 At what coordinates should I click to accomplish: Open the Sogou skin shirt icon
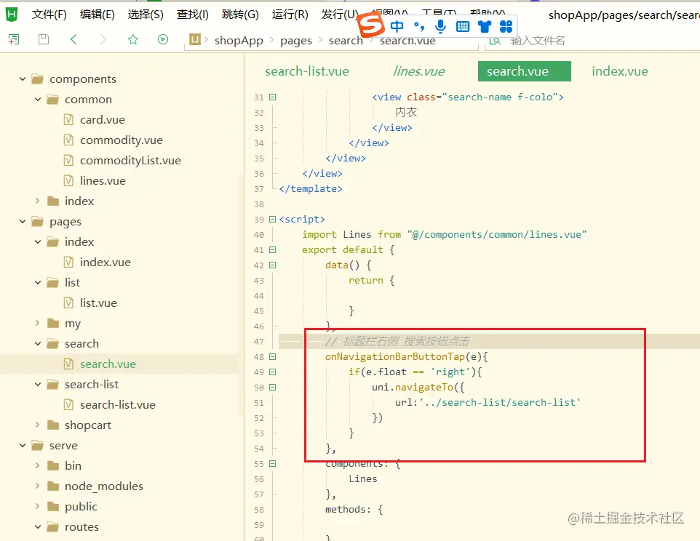(485, 27)
